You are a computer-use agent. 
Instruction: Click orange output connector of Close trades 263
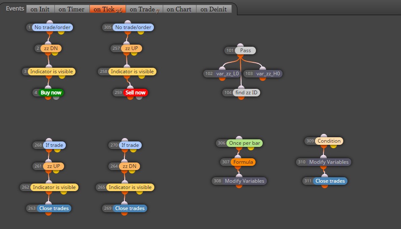click(48, 213)
